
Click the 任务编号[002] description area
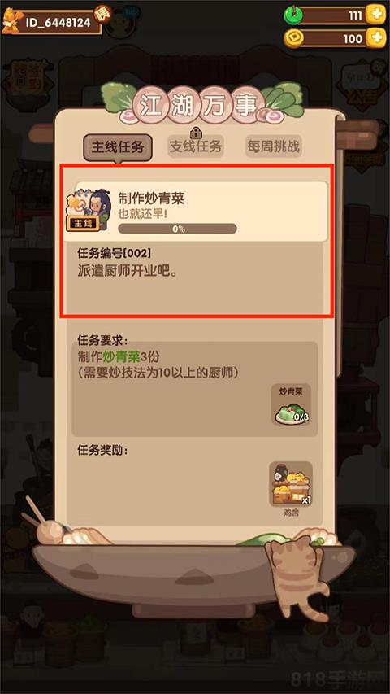[197, 279]
